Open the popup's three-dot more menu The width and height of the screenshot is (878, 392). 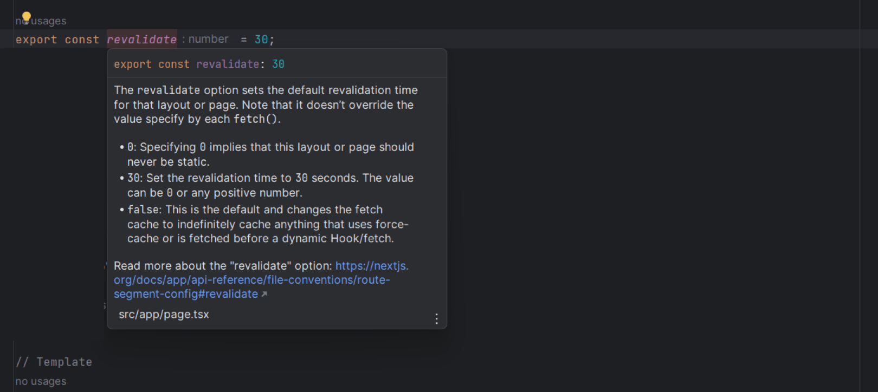coord(436,318)
